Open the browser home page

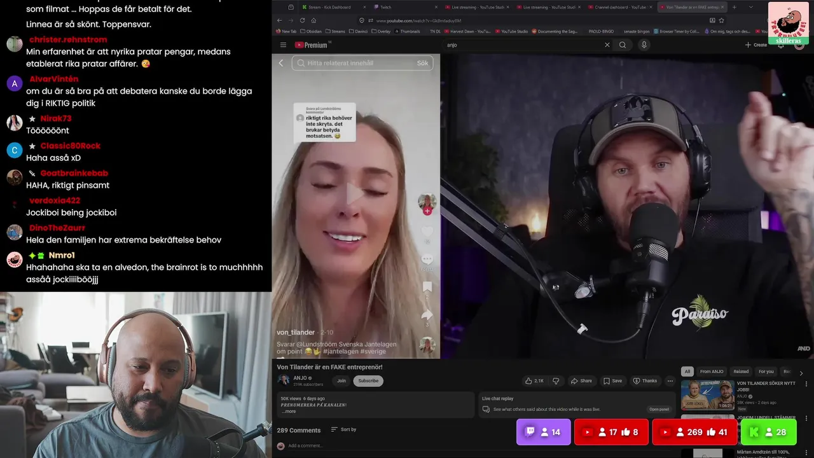tap(314, 20)
